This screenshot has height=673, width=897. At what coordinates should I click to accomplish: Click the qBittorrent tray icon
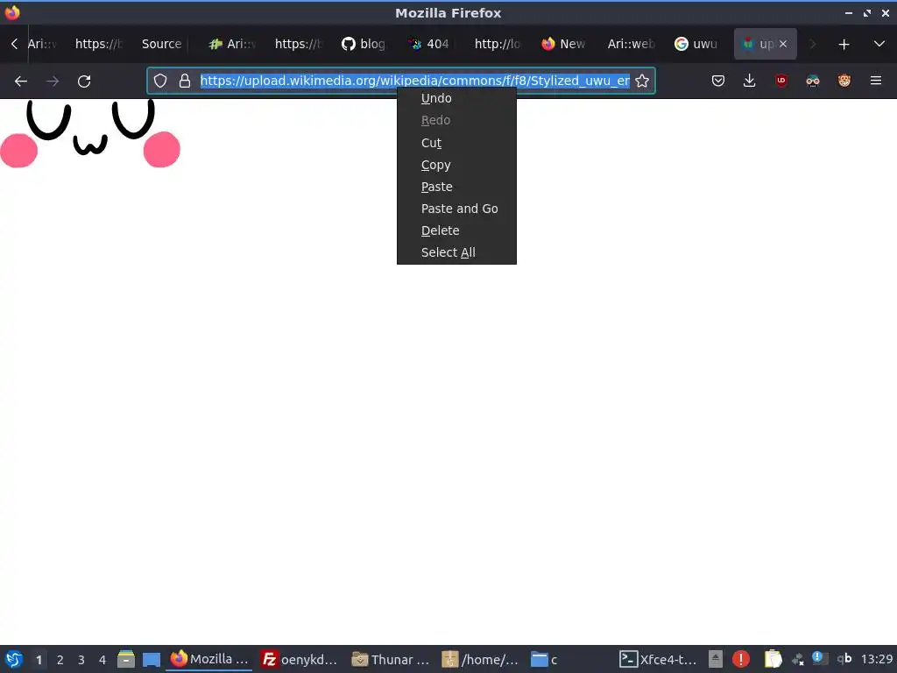coord(844,659)
